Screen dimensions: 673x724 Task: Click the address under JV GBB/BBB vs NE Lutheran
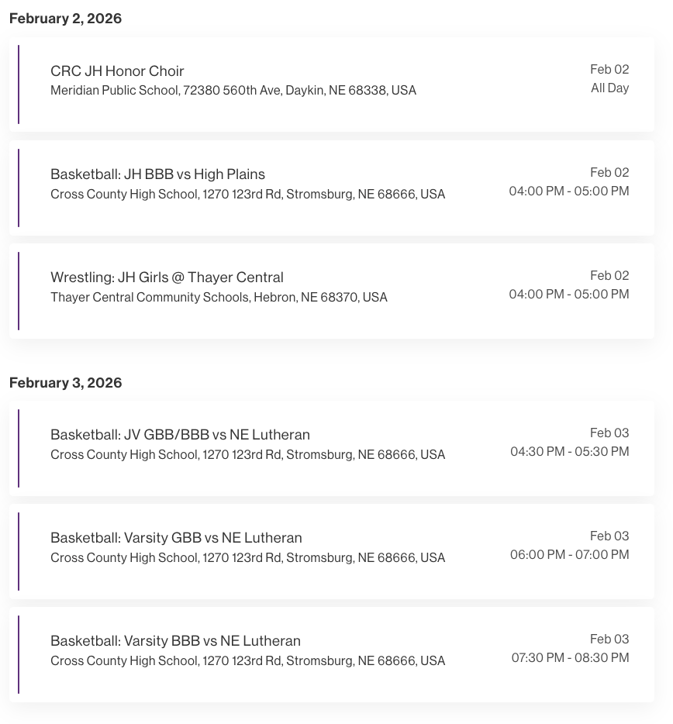pos(247,455)
